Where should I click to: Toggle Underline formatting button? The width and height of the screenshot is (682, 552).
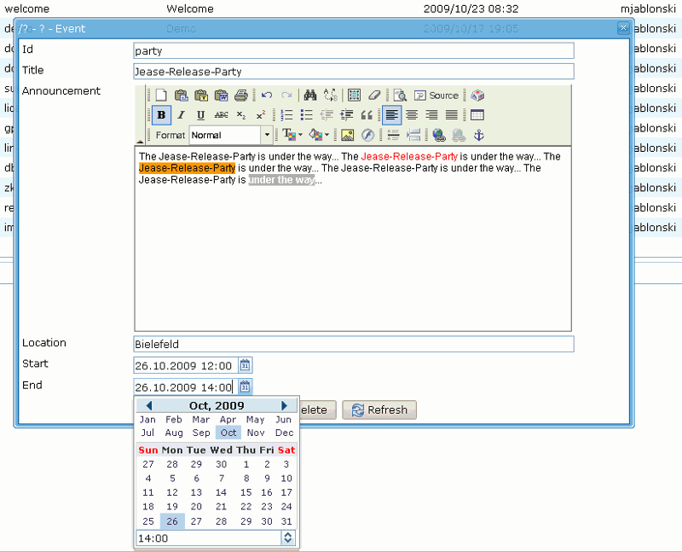[201, 115]
